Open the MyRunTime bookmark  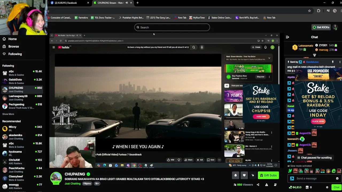197,18
